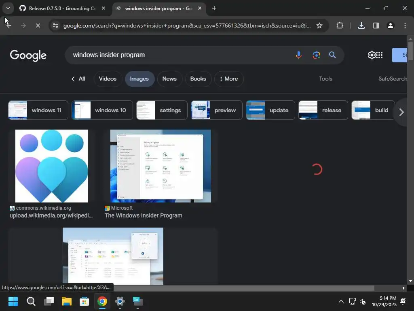The width and height of the screenshot is (414, 311).
Task: View site information icon in address bar
Action: point(55,26)
